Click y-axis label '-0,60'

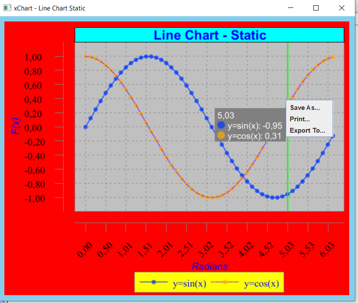click(35, 170)
